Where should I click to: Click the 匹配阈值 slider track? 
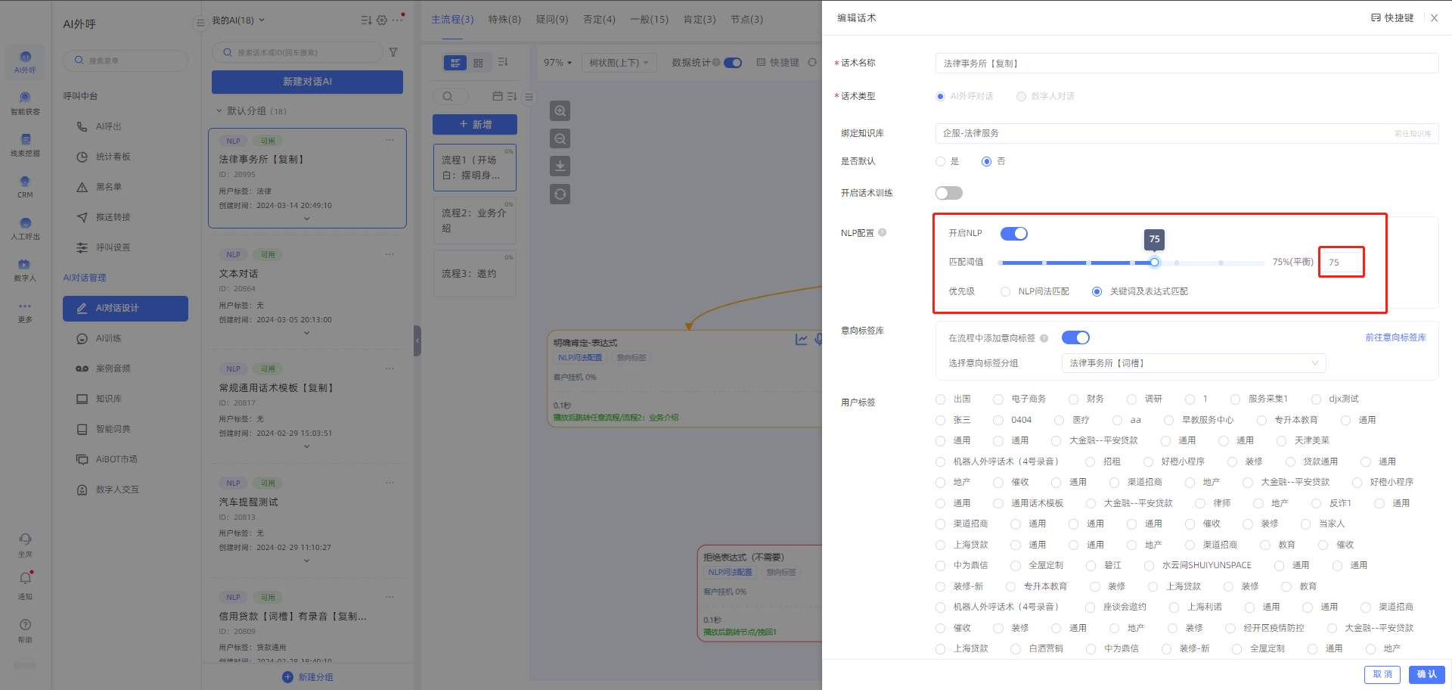point(1131,263)
